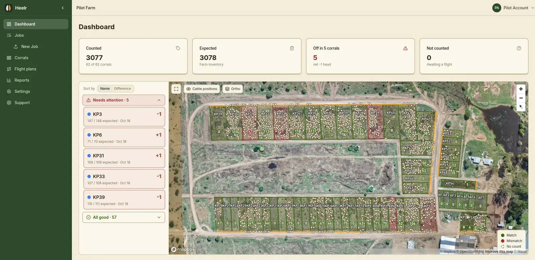
Task: Collapse the sidebar with the chevron
Action: 63,8
